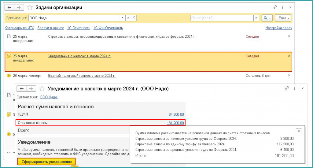Open Настройка задач link
This screenshot has width=313, height=168.
pyautogui.click(x=279, y=28)
